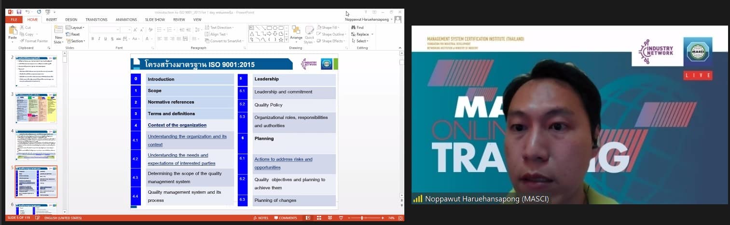Open the Select dropdown in Editing group

click(360, 41)
